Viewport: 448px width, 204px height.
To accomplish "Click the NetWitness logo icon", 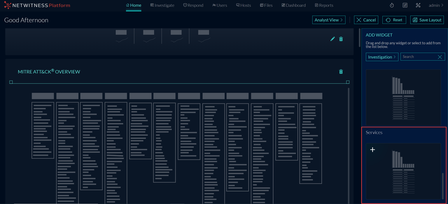I will tap(7, 5).
